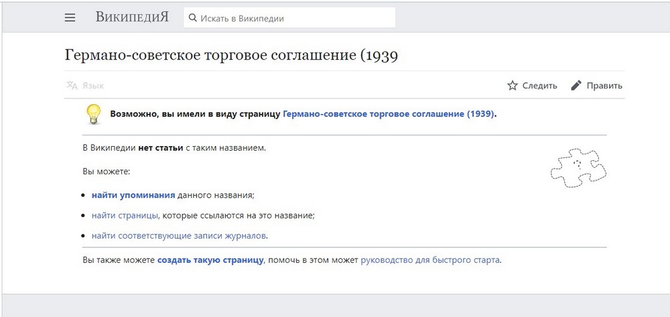The width and height of the screenshot is (670, 317).
Task: Click the Следить star watch icon
Action: pyautogui.click(x=513, y=85)
